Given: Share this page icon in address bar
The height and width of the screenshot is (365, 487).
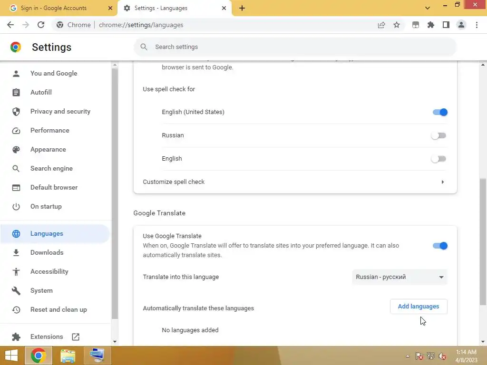Looking at the screenshot, I should click(x=381, y=25).
